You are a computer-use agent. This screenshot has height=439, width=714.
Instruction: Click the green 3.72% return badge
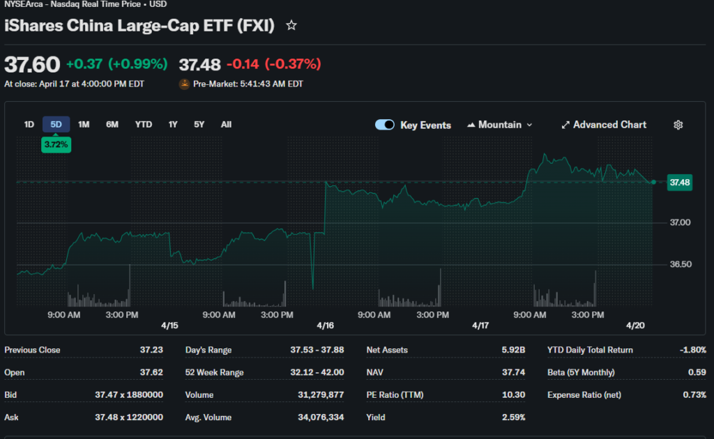(56, 144)
